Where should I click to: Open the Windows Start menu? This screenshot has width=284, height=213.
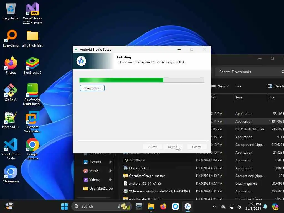click(x=64, y=206)
